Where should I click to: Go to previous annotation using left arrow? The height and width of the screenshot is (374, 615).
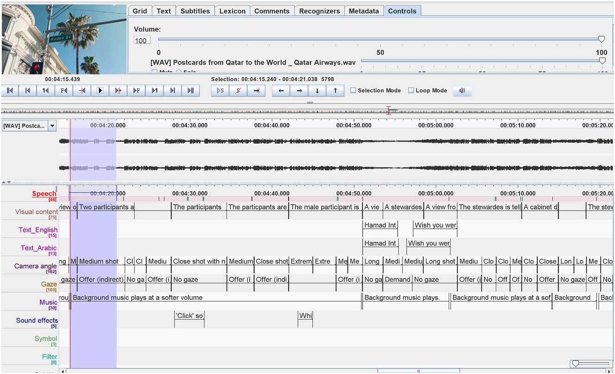(x=281, y=91)
